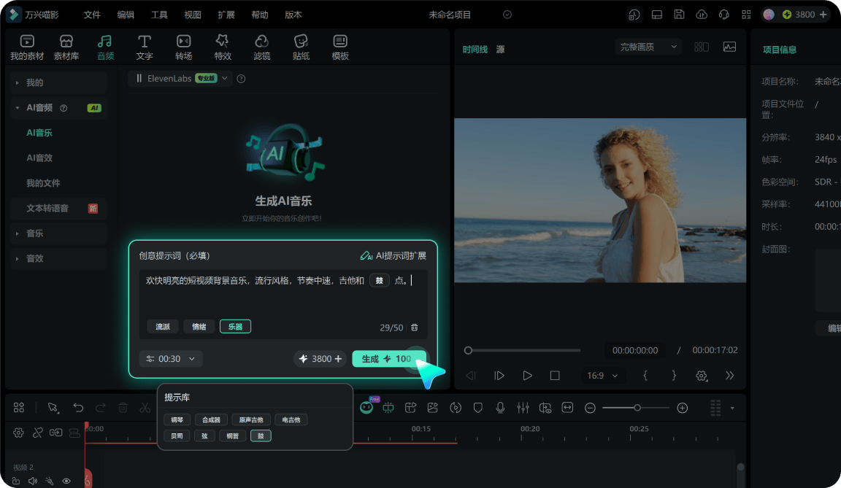Click the help question mark beside ElevenLabs
The width and height of the screenshot is (841, 488).
(x=242, y=79)
